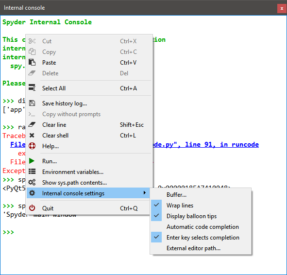Toggle the Wrap lines option
The width and height of the screenshot is (287, 275).
click(x=201, y=205)
